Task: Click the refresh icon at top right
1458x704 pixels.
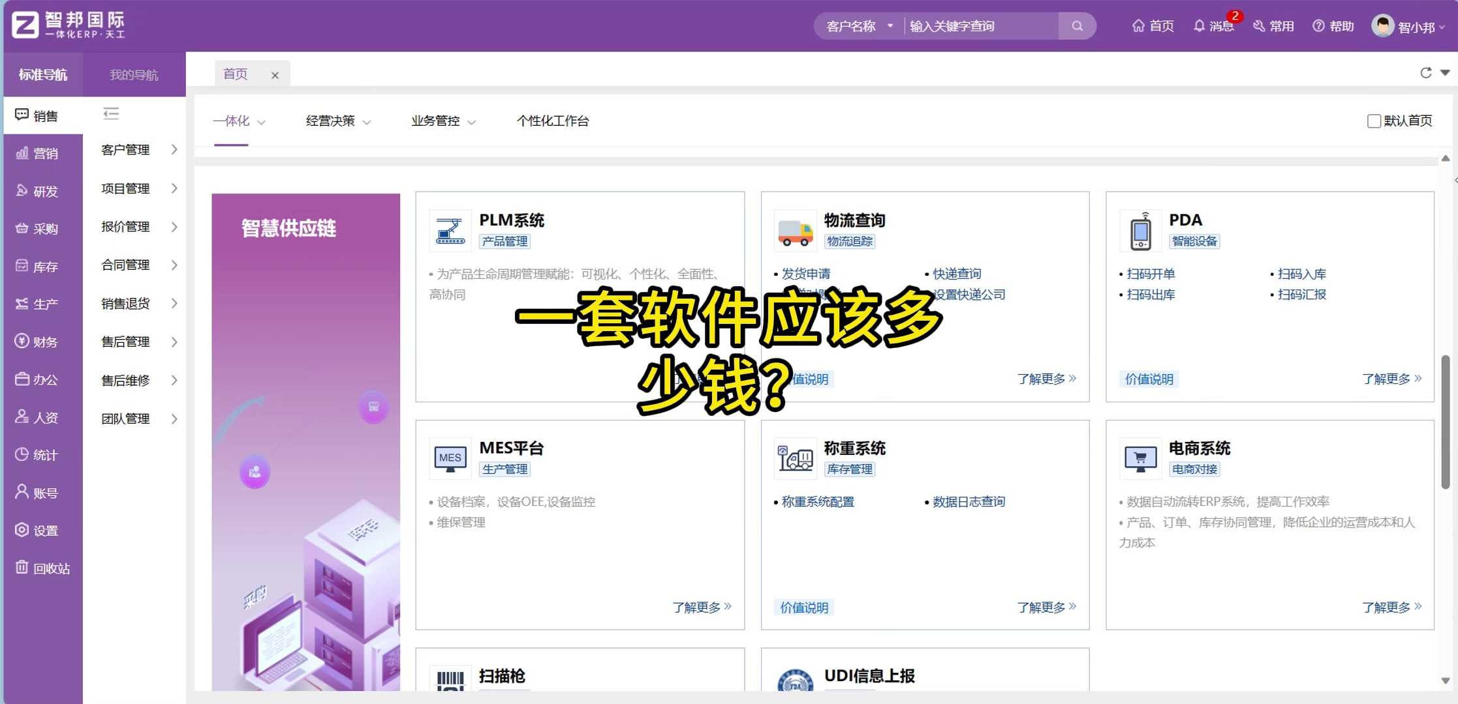Action: tap(1425, 72)
